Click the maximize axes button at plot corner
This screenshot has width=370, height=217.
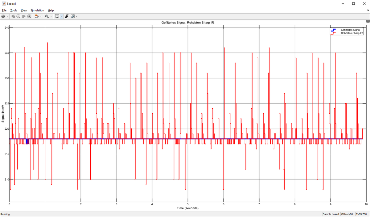click(x=368, y=21)
